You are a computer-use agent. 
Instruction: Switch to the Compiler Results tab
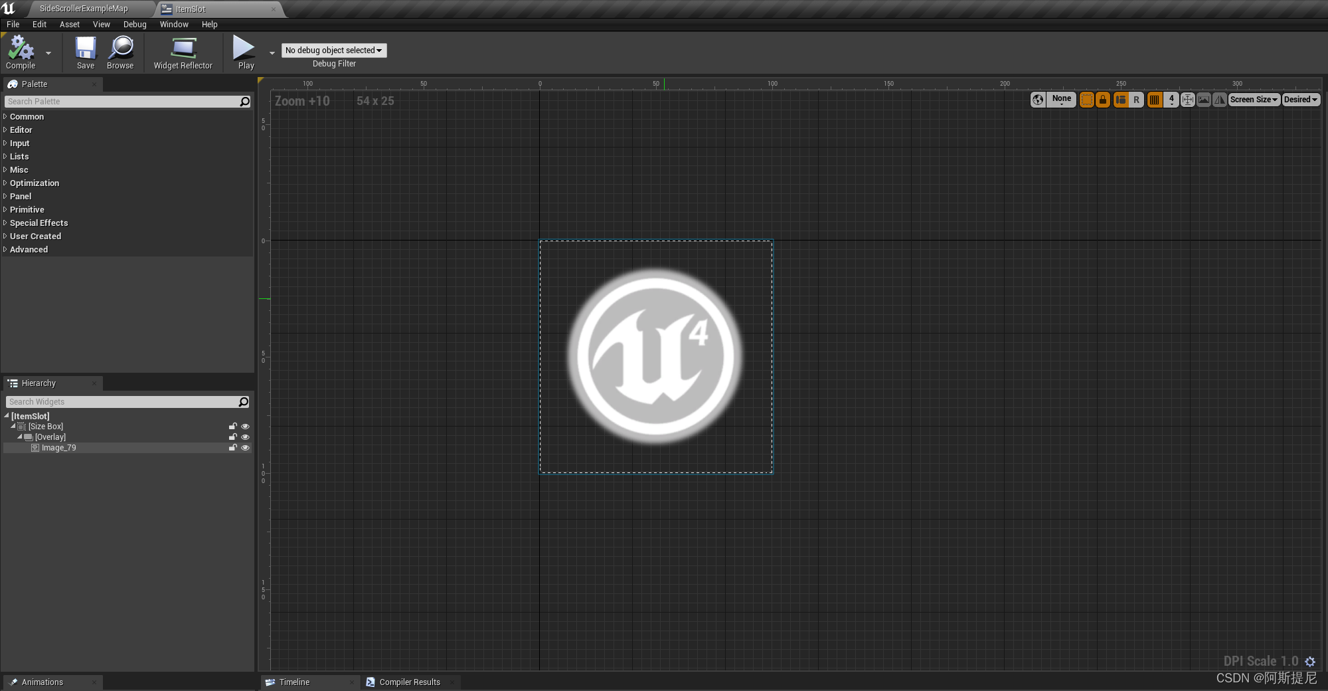(410, 682)
